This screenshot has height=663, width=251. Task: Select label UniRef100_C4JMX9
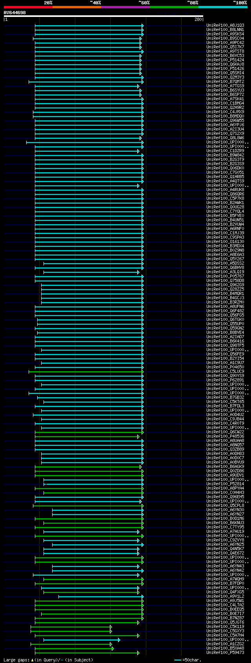[x=225, y=112]
